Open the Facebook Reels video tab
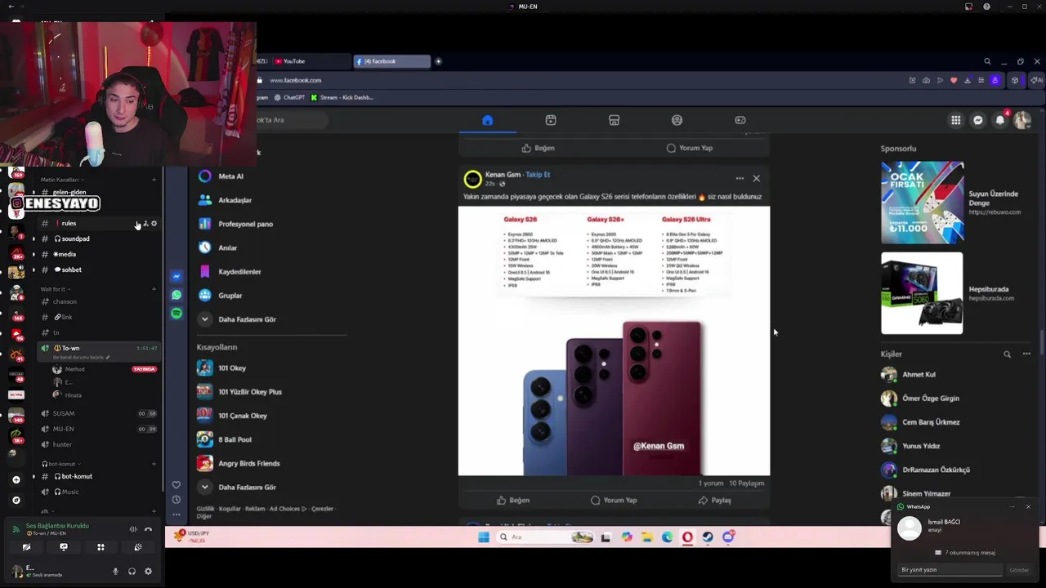1046x588 pixels. pyautogui.click(x=551, y=120)
